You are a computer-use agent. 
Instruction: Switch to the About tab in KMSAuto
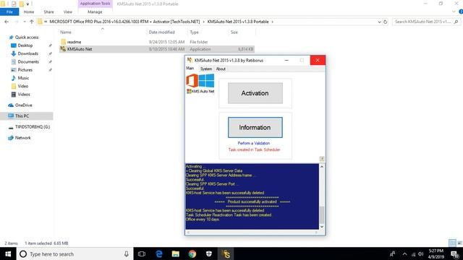click(x=221, y=69)
